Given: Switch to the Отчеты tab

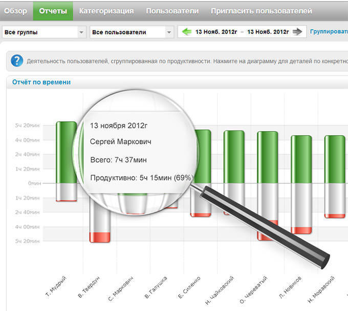Looking at the screenshot, I should tap(53, 11).
